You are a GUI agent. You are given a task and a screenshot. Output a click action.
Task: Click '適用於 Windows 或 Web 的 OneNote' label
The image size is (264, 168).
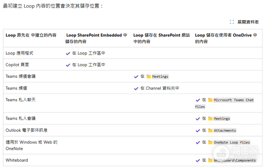(x=32, y=146)
